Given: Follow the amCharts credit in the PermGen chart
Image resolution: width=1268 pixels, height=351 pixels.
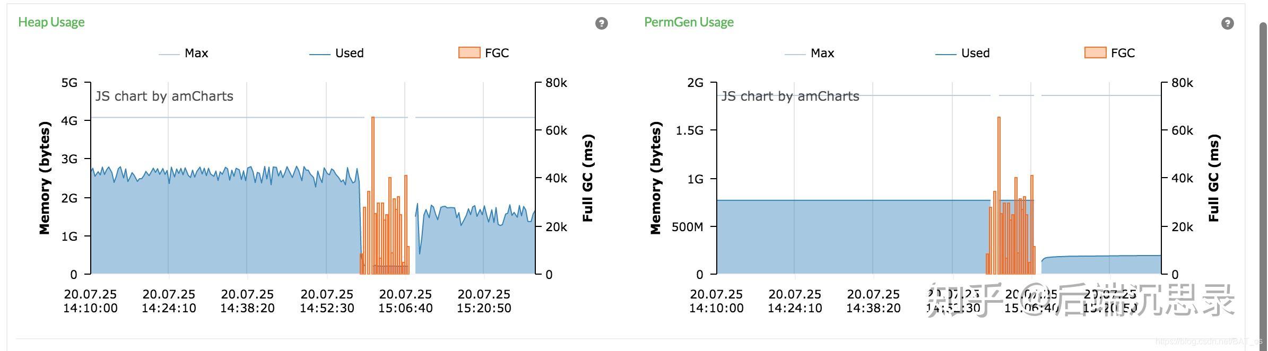Looking at the screenshot, I should pyautogui.click(x=791, y=96).
